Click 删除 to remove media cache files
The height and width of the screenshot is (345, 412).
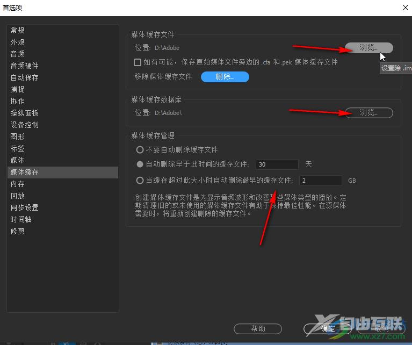[225, 77]
